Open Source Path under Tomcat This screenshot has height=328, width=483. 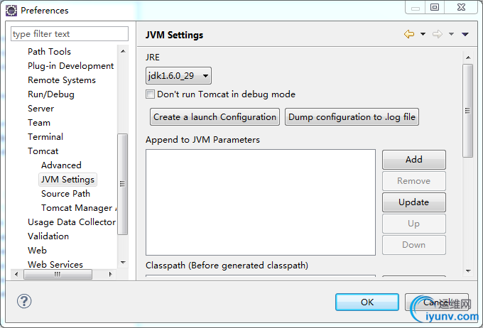[65, 194]
